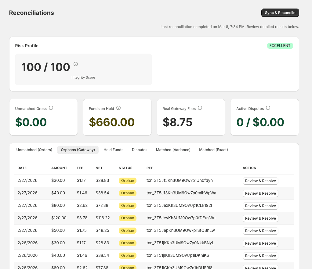Click the EXCELLENT risk profile badge

280,45
